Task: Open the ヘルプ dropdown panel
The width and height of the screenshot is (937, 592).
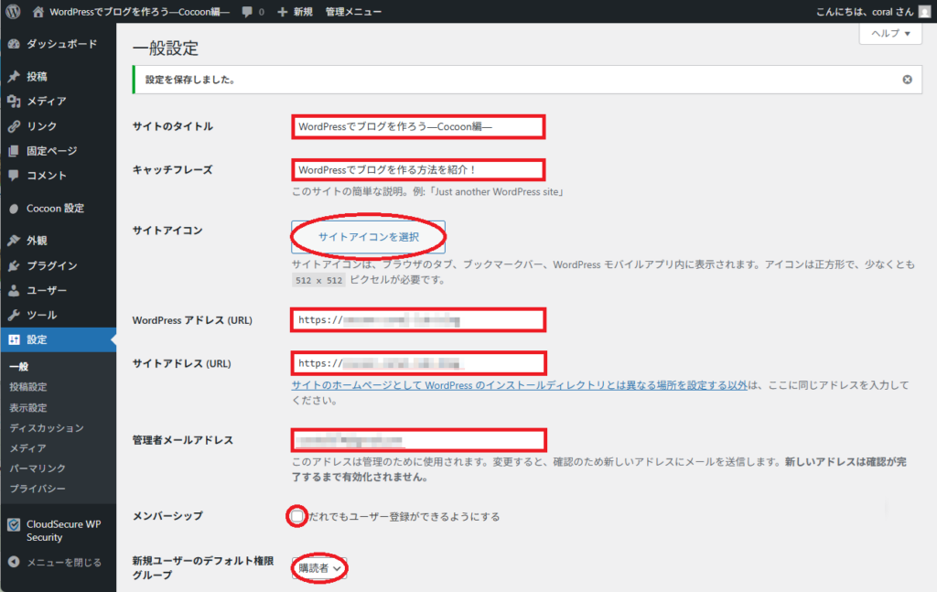Action: (889, 33)
